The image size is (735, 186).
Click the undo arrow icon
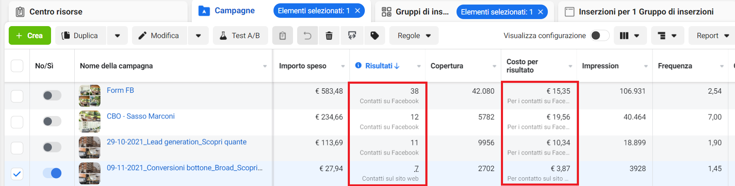[x=308, y=36]
